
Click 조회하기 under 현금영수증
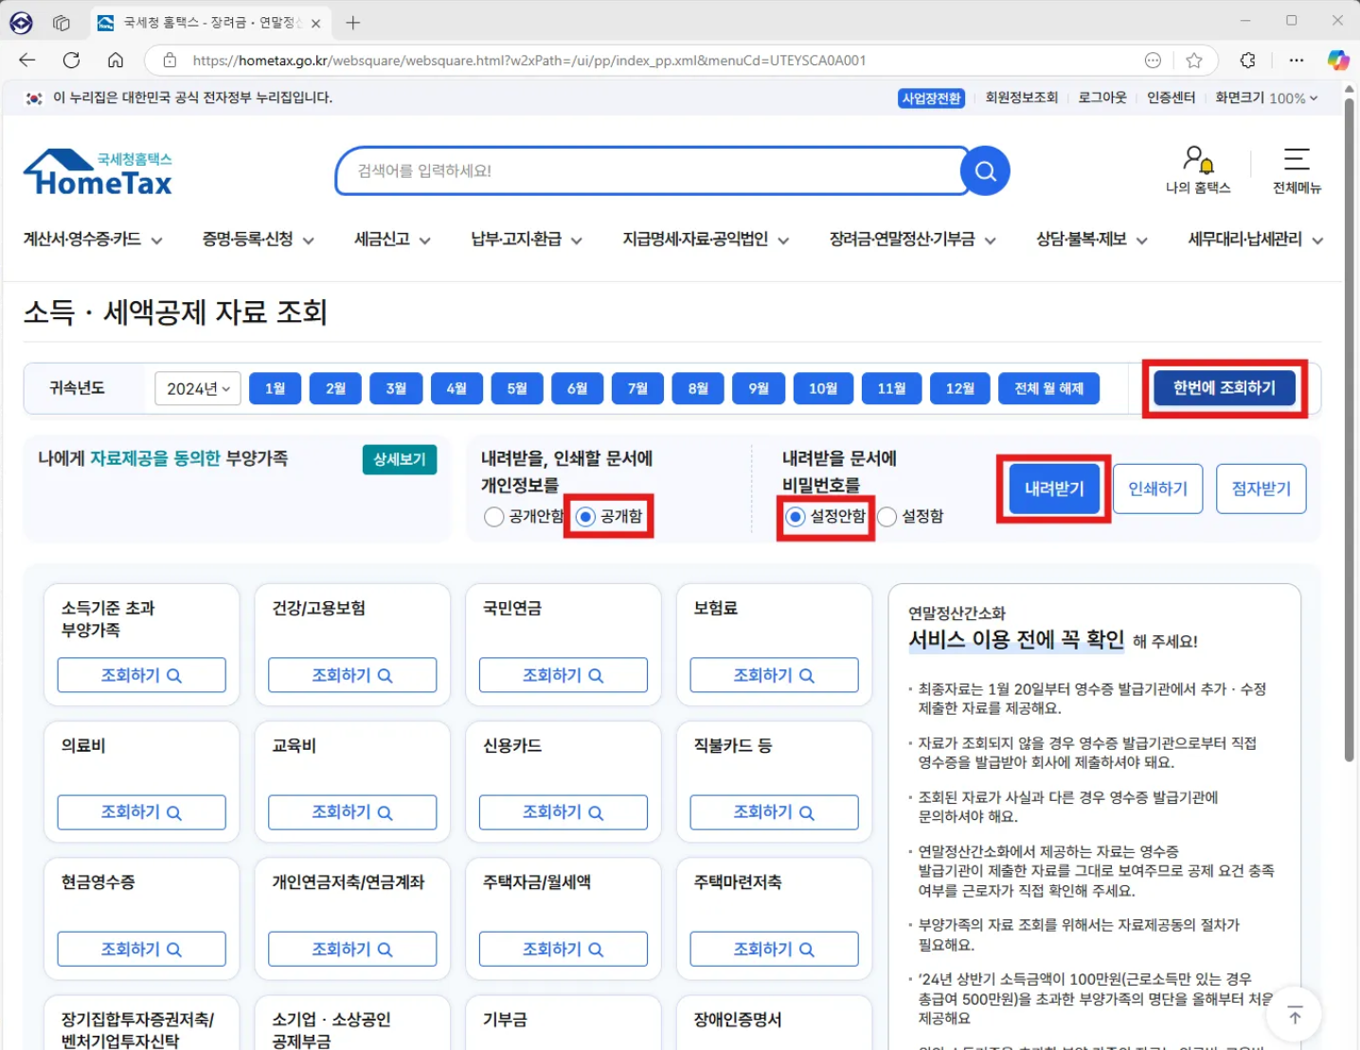(x=142, y=949)
